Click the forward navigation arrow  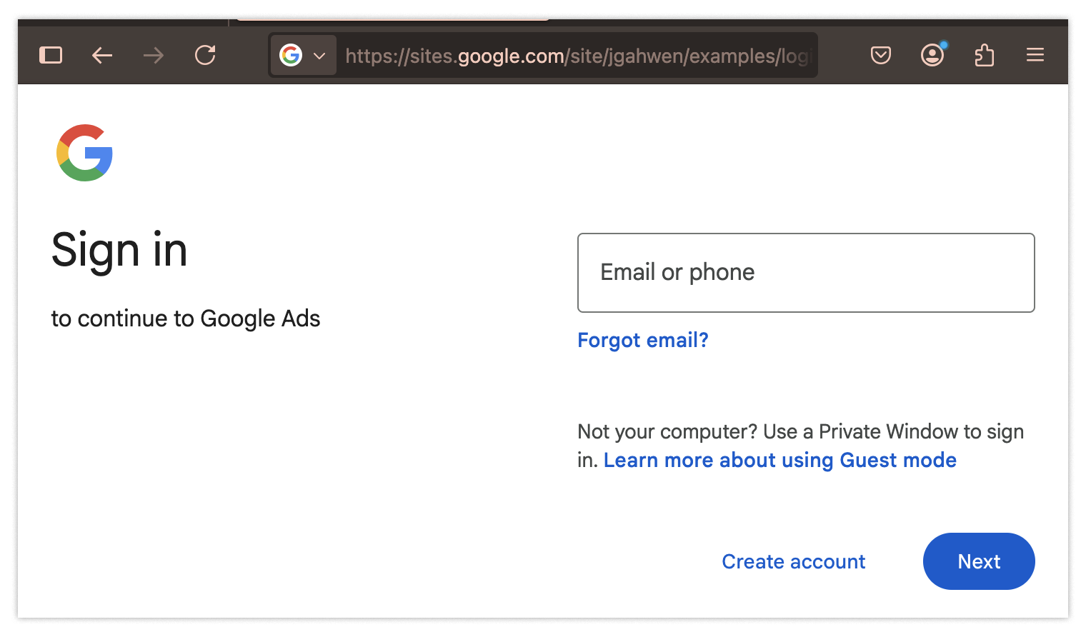point(154,55)
